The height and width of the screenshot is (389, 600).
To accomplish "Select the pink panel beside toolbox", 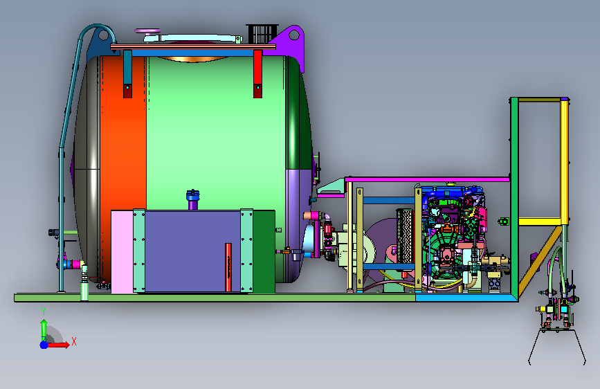I will pyautogui.click(x=122, y=251).
